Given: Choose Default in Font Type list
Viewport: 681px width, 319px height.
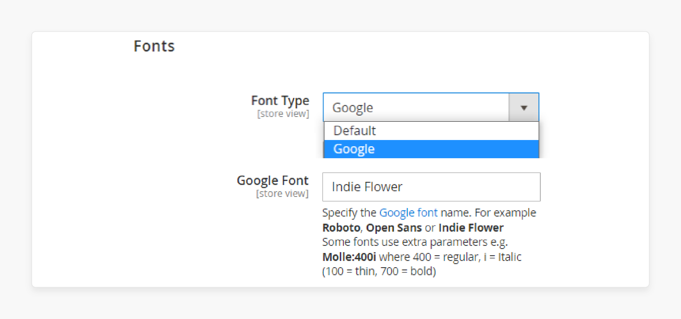Looking at the screenshot, I should click(432, 131).
